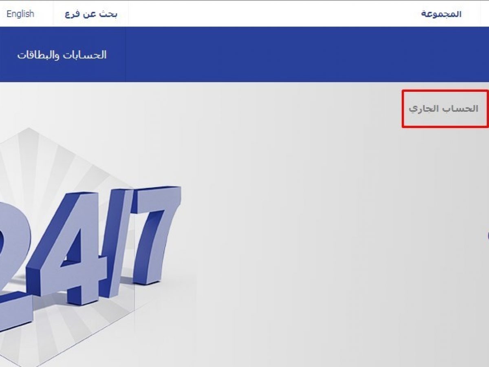This screenshot has width=489, height=367.
Task: Select the Group (المجموعة) tab
Action: click(441, 14)
